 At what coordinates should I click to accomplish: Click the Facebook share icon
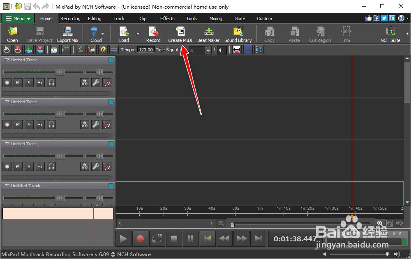(x=376, y=18)
